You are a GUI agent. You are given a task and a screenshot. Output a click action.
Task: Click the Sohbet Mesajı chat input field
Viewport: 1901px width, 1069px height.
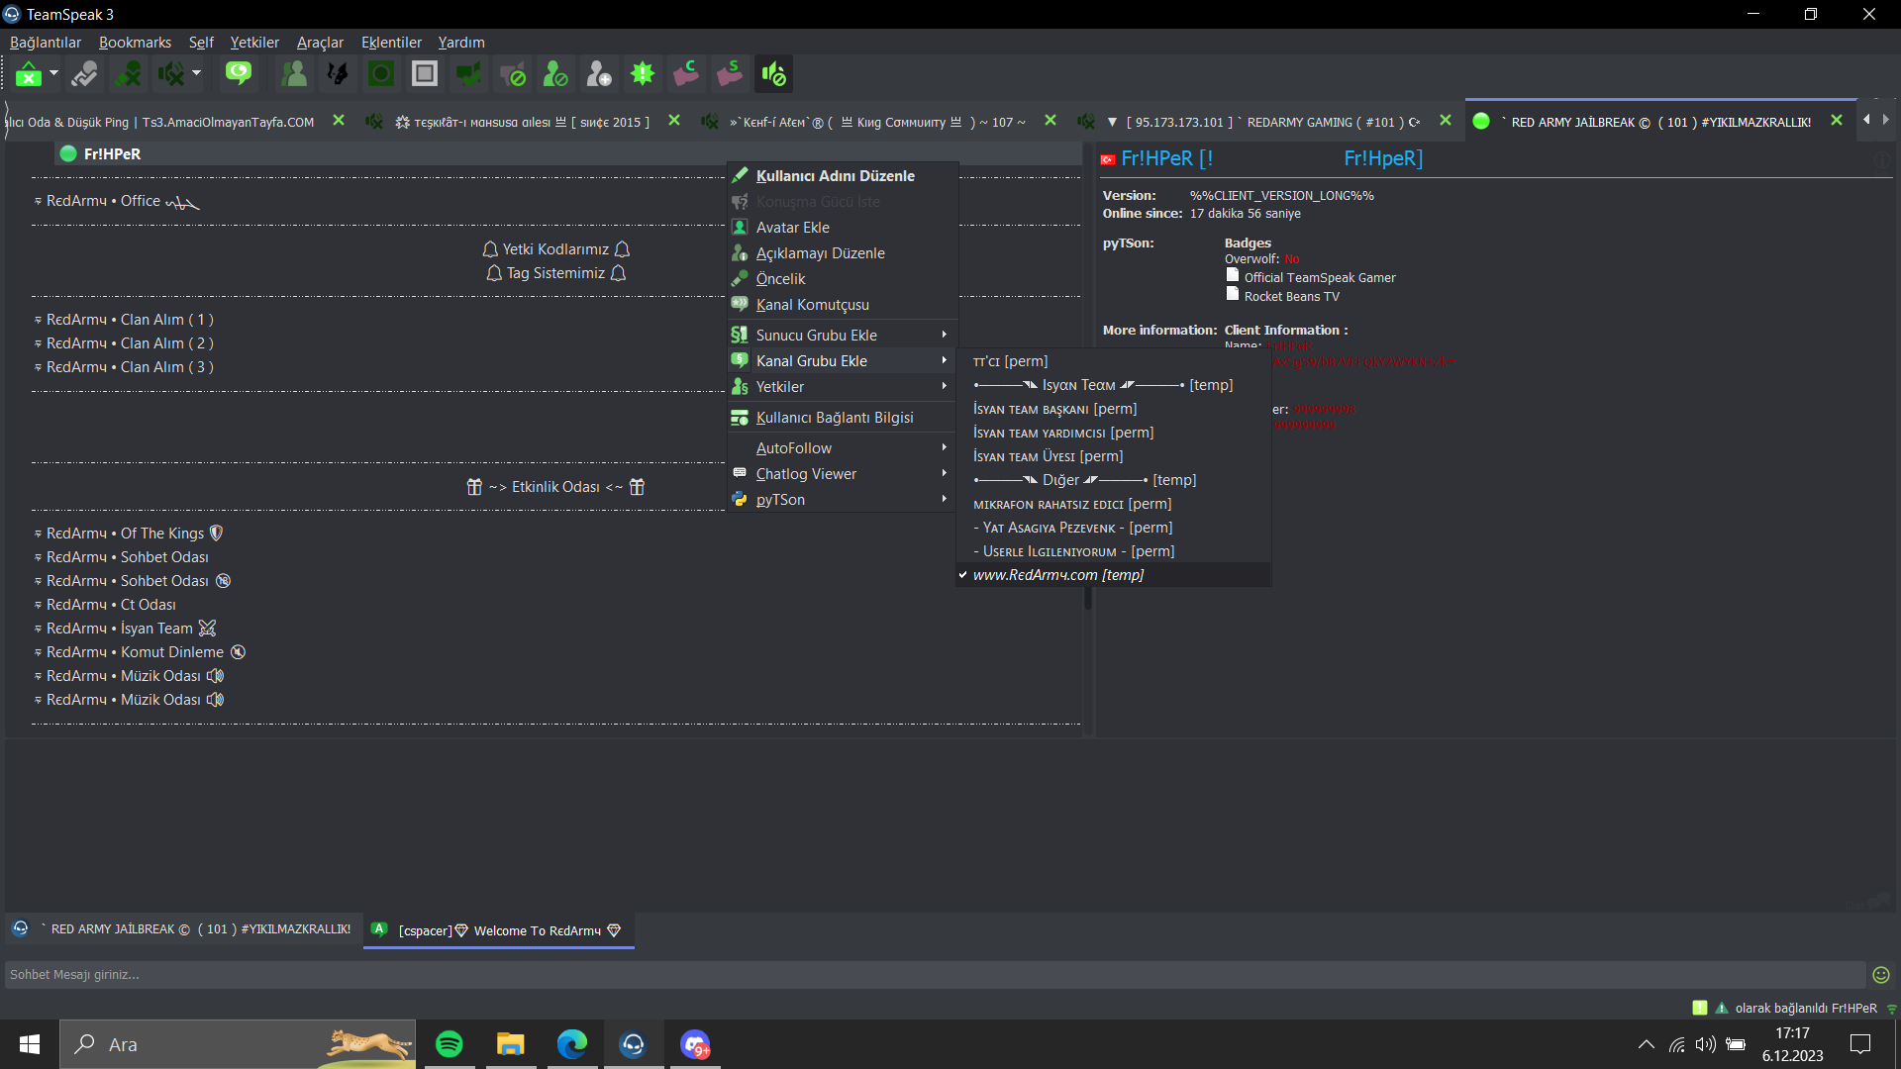pyautogui.click(x=935, y=975)
